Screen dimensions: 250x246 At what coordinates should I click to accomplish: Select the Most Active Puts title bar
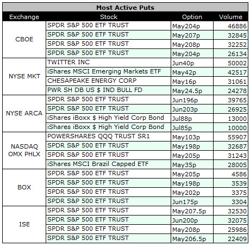125,8
